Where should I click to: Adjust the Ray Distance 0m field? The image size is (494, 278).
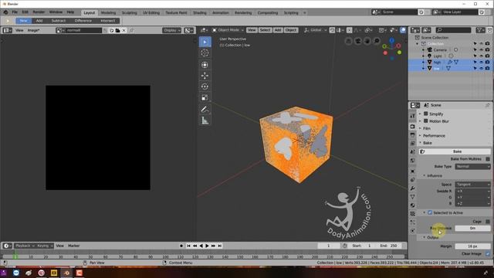coord(472,229)
